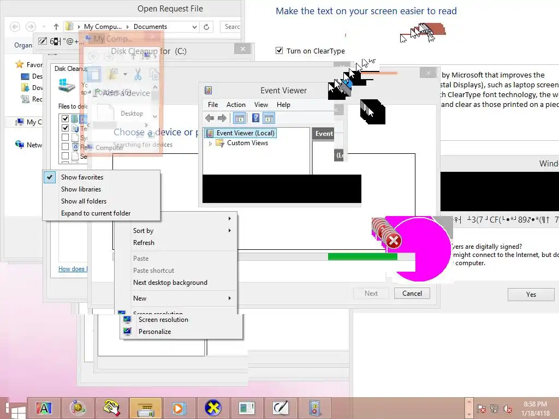
Task: Click the Yes button
Action: pyautogui.click(x=531, y=294)
